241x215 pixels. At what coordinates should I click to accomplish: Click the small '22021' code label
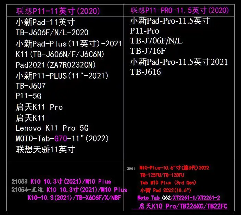click(131, 168)
